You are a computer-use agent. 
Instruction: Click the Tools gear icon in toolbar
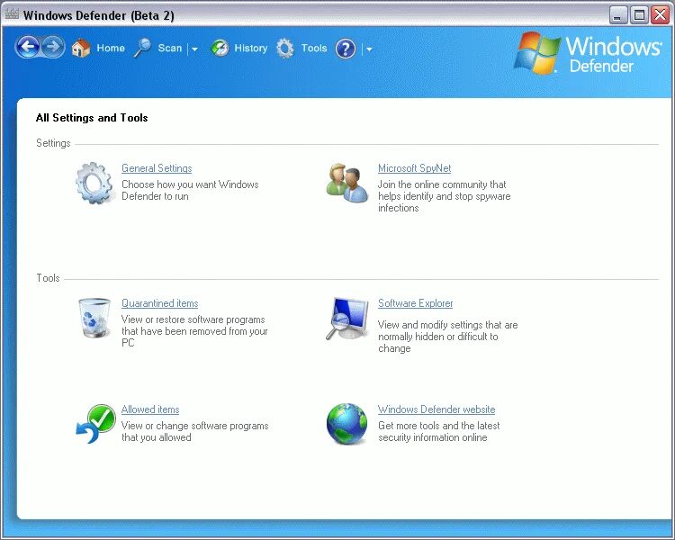coord(285,49)
